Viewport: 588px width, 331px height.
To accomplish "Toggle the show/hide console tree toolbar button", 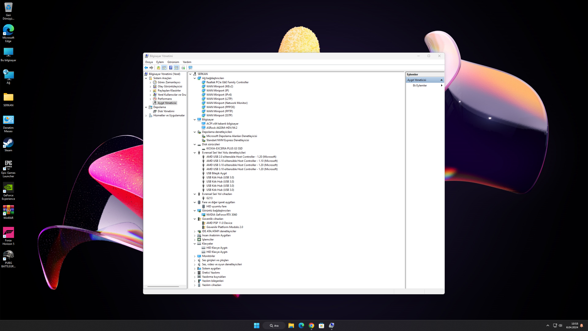I will click(x=164, y=68).
